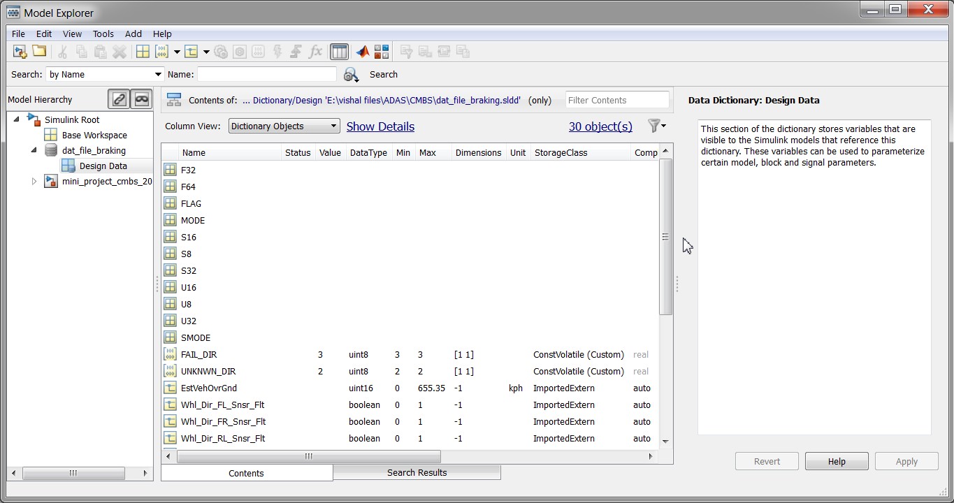The height and width of the screenshot is (503, 954).
Task: Open the Add menu
Action: tap(133, 34)
